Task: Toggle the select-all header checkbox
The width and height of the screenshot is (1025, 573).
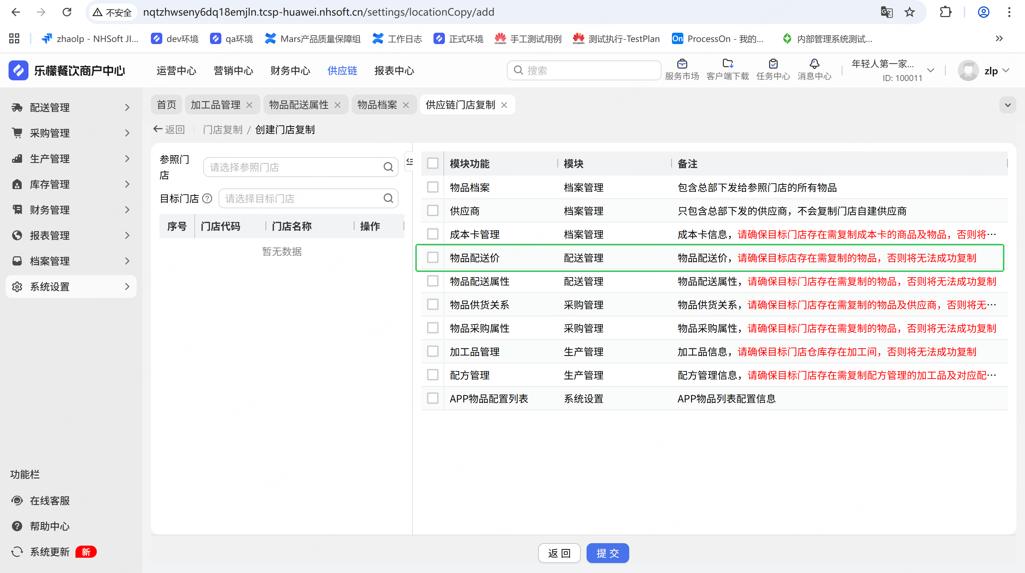Action: pyautogui.click(x=432, y=163)
